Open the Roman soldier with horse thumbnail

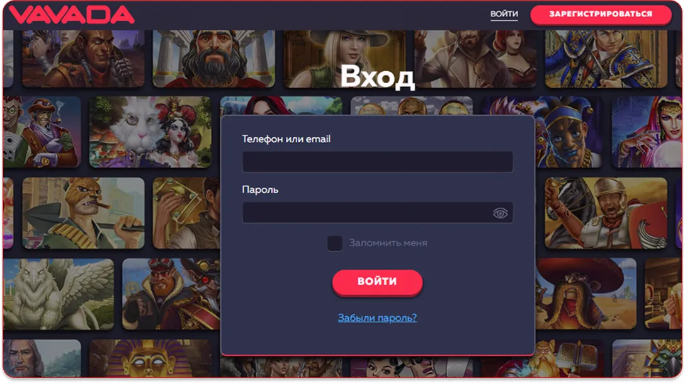coord(606,213)
